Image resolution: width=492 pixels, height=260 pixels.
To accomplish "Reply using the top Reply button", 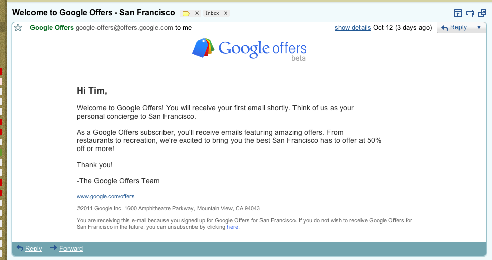I will [x=454, y=28].
